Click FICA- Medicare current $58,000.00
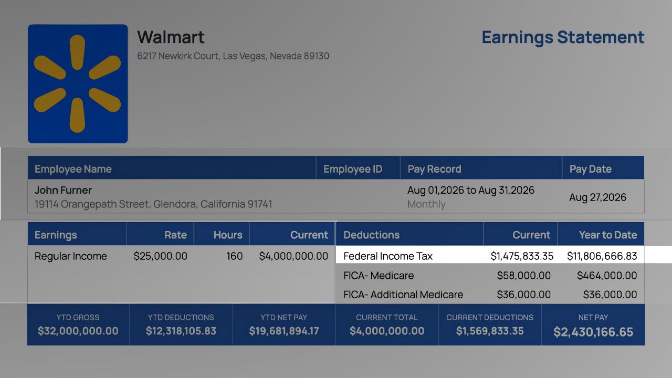672x378 pixels. coord(524,276)
